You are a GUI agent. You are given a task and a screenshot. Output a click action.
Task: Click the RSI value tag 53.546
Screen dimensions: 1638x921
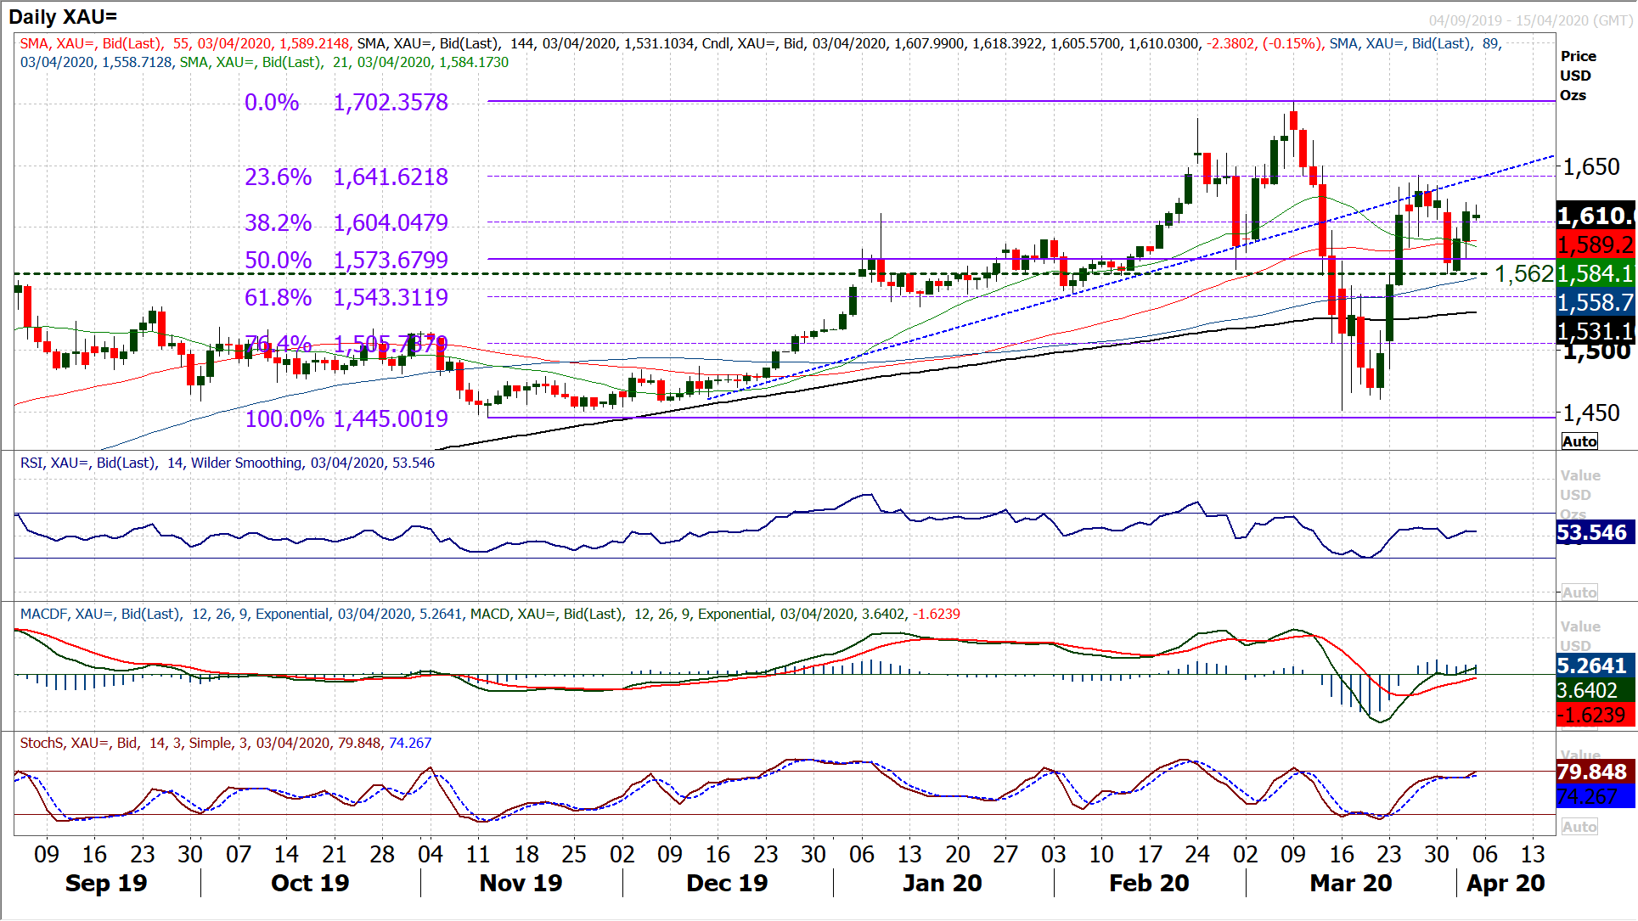[x=1596, y=532]
